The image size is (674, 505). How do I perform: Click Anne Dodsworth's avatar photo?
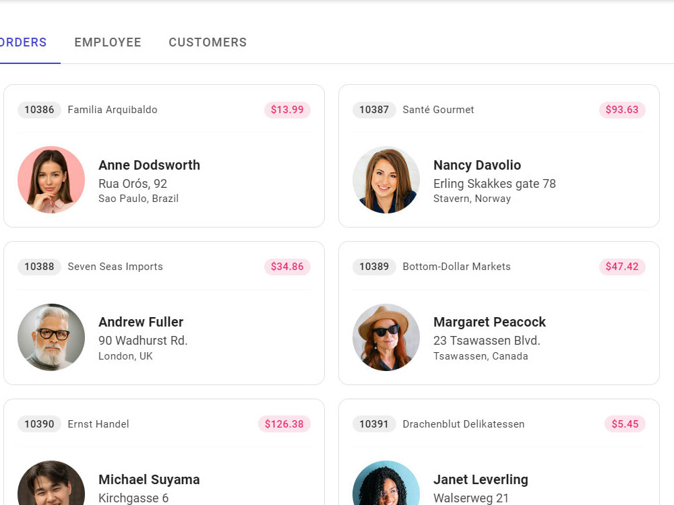pyautogui.click(x=51, y=180)
